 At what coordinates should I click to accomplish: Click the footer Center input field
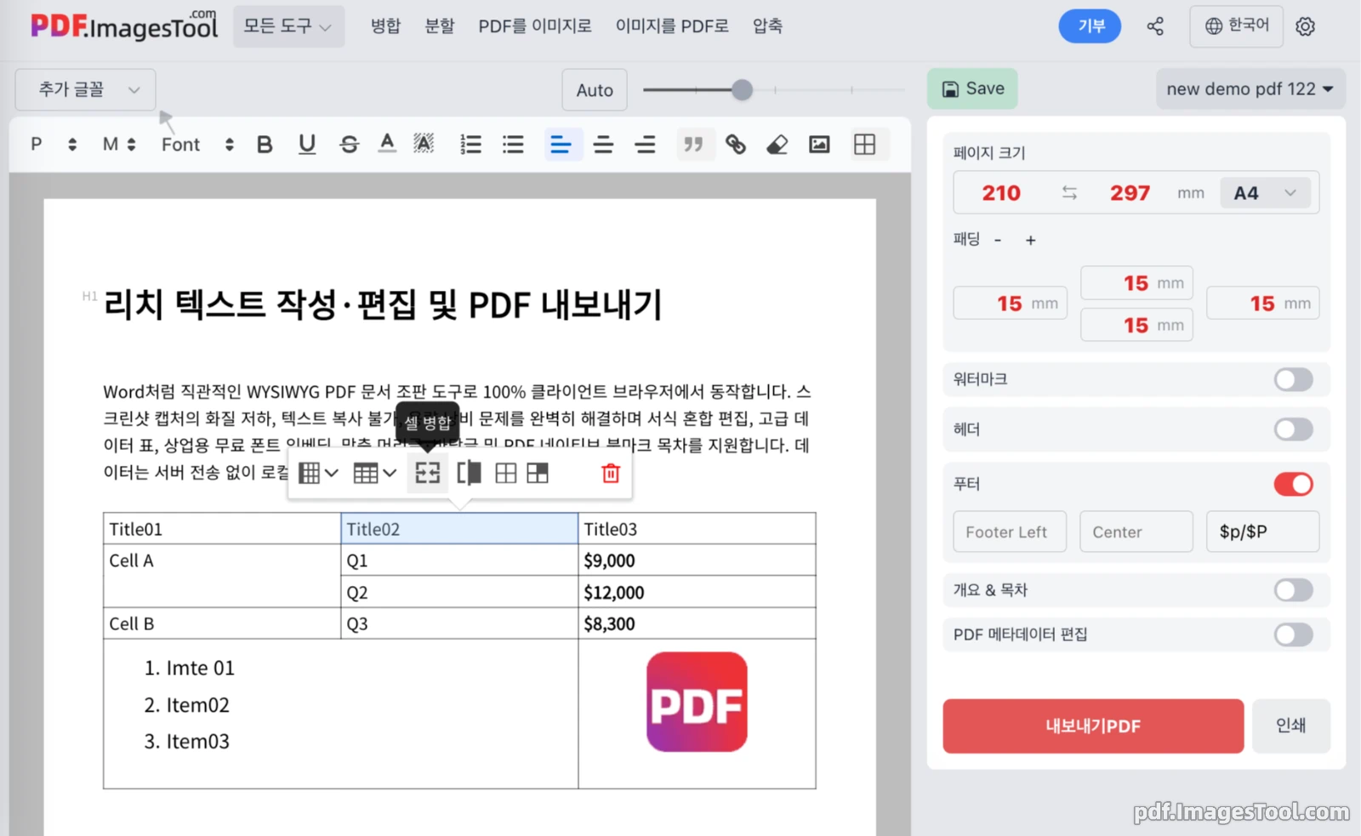[1136, 532]
